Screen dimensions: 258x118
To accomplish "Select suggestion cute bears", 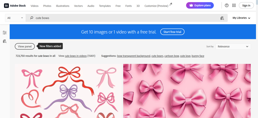I will [157, 56].
